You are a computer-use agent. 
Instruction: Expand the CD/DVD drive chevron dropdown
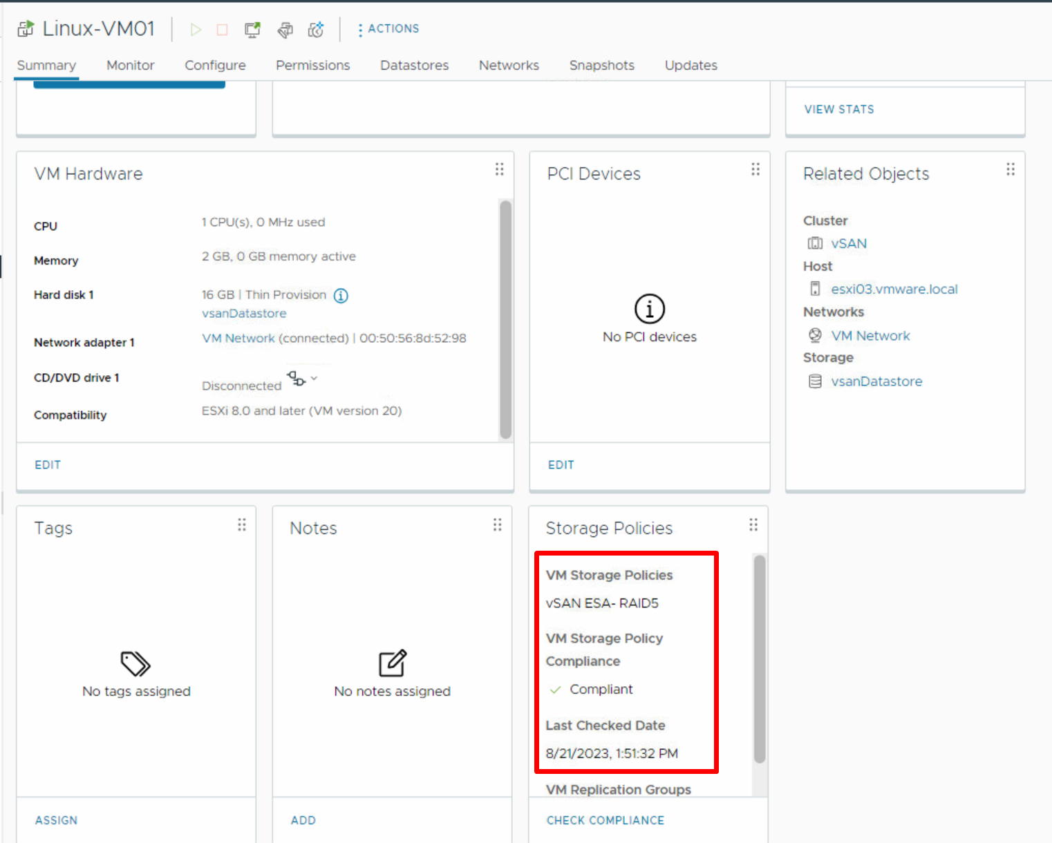click(x=314, y=378)
